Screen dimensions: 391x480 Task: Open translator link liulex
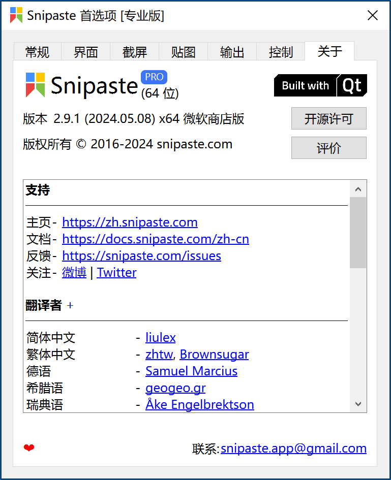[x=161, y=338]
